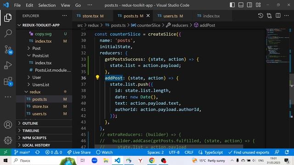Open the Search view in activity bar
This screenshot has height=165, width=294.
(x=8, y=33)
